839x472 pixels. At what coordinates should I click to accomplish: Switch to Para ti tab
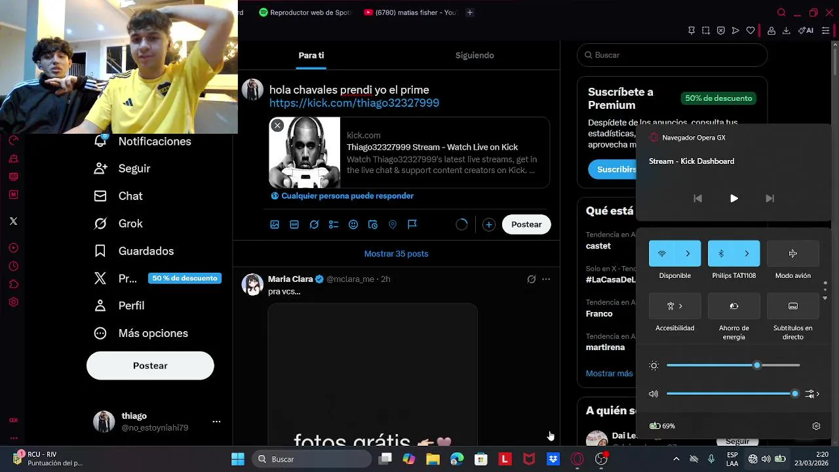pos(311,55)
